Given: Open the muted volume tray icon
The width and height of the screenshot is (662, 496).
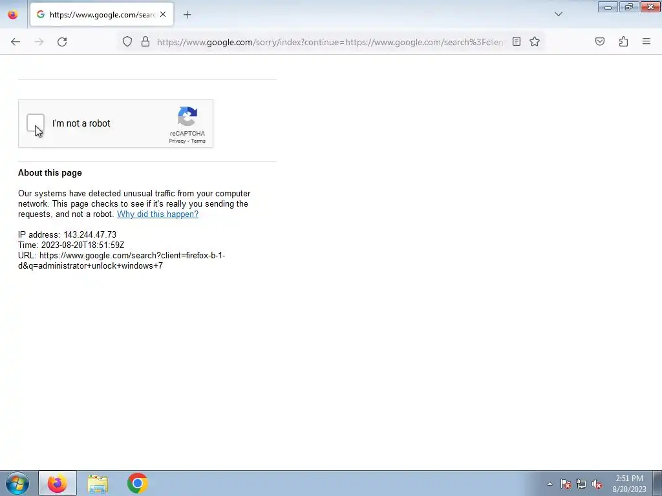Looking at the screenshot, I should click(597, 484).
